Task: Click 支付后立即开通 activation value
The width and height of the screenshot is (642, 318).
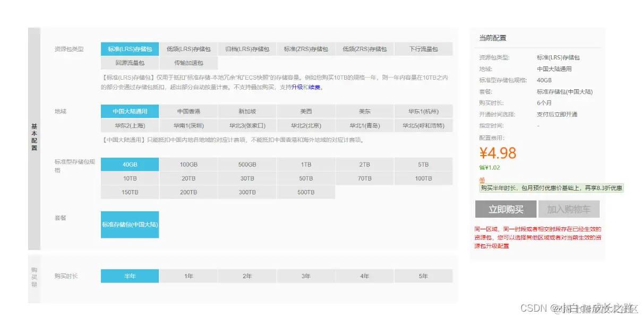Action: pos(557,114)
